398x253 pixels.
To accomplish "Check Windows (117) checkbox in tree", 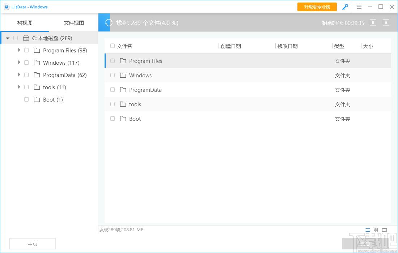I will point(26,63).
